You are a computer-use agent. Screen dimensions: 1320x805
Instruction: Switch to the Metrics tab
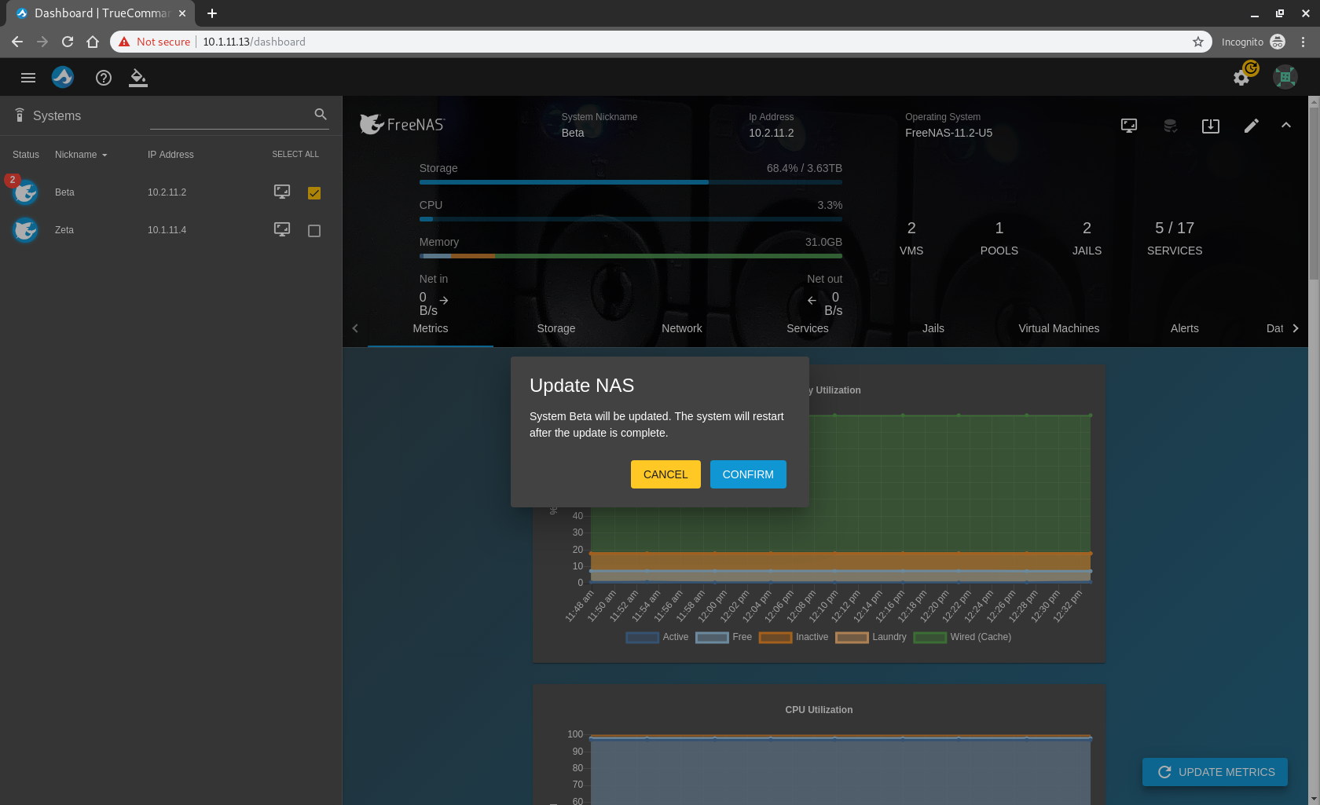(431, 328)
